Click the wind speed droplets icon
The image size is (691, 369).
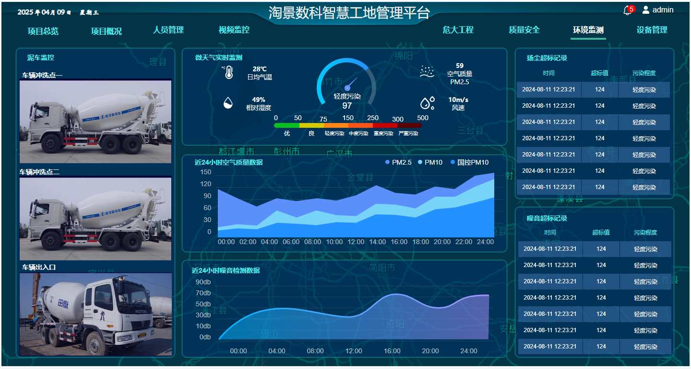(427, 103)
